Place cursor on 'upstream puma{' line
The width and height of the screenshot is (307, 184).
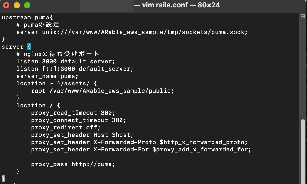[27, 18]
